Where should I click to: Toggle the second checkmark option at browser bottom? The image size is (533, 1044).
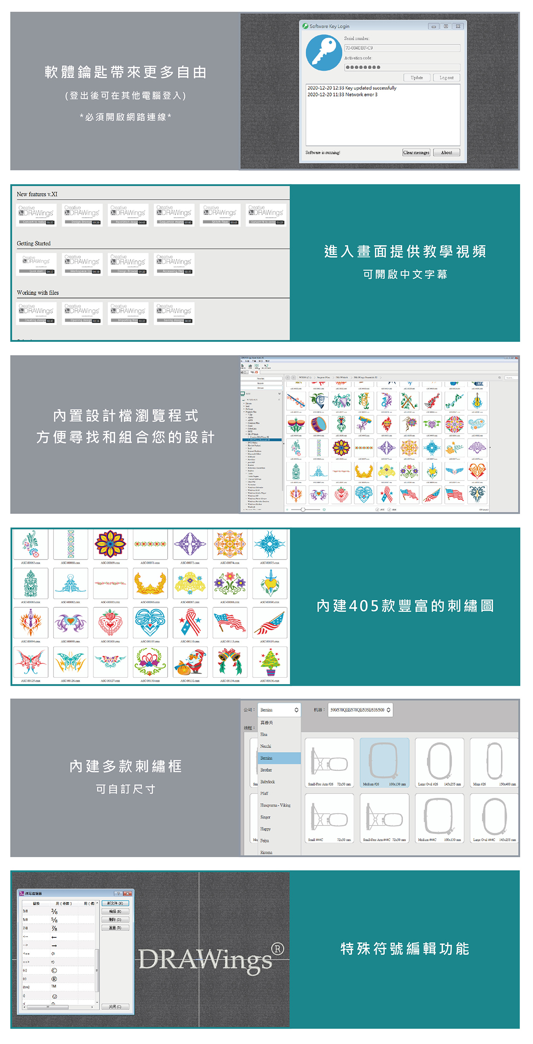pyautogui.click(x=389, y=510)
